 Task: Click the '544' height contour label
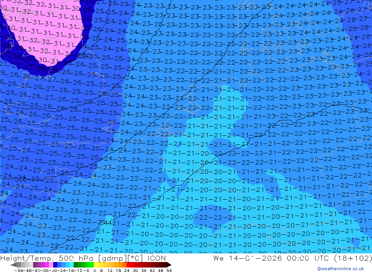pyautogui.click(x=106, y=223)
